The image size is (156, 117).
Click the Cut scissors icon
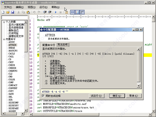coord(18,12)
